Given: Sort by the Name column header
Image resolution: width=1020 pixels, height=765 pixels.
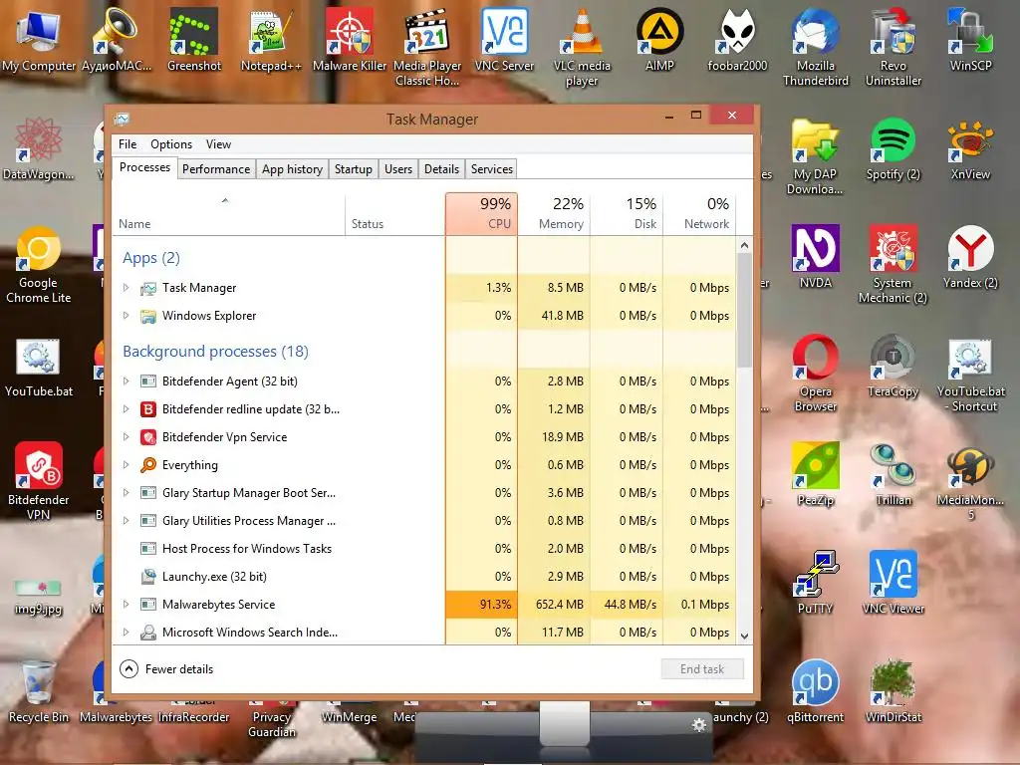Looking at the screenshot, I should 228,214.
